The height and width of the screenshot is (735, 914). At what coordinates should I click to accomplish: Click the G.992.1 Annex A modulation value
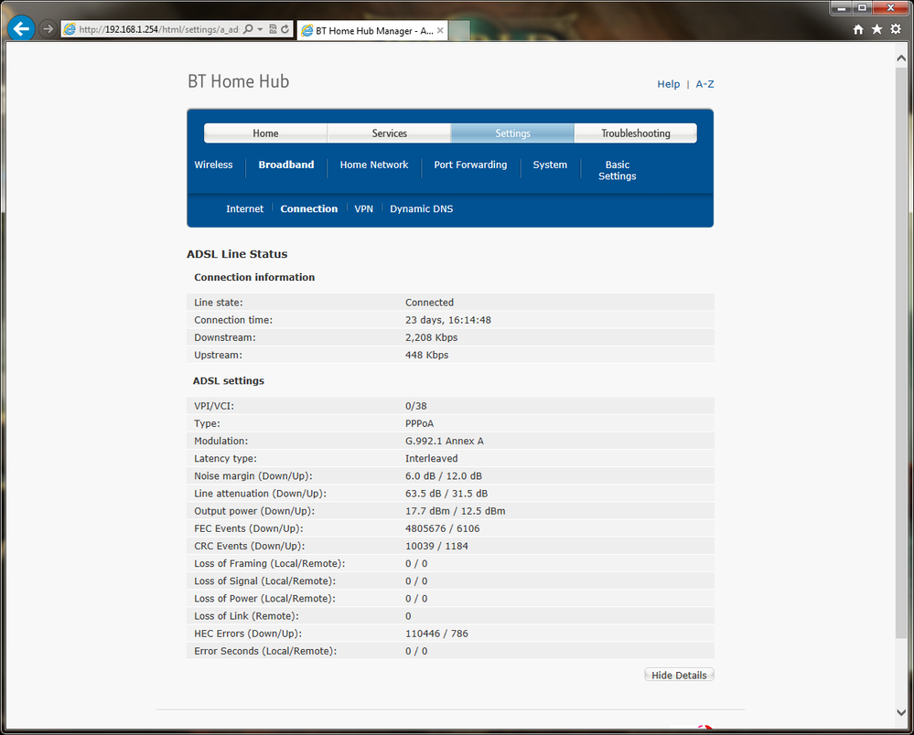tap(445, 441)
